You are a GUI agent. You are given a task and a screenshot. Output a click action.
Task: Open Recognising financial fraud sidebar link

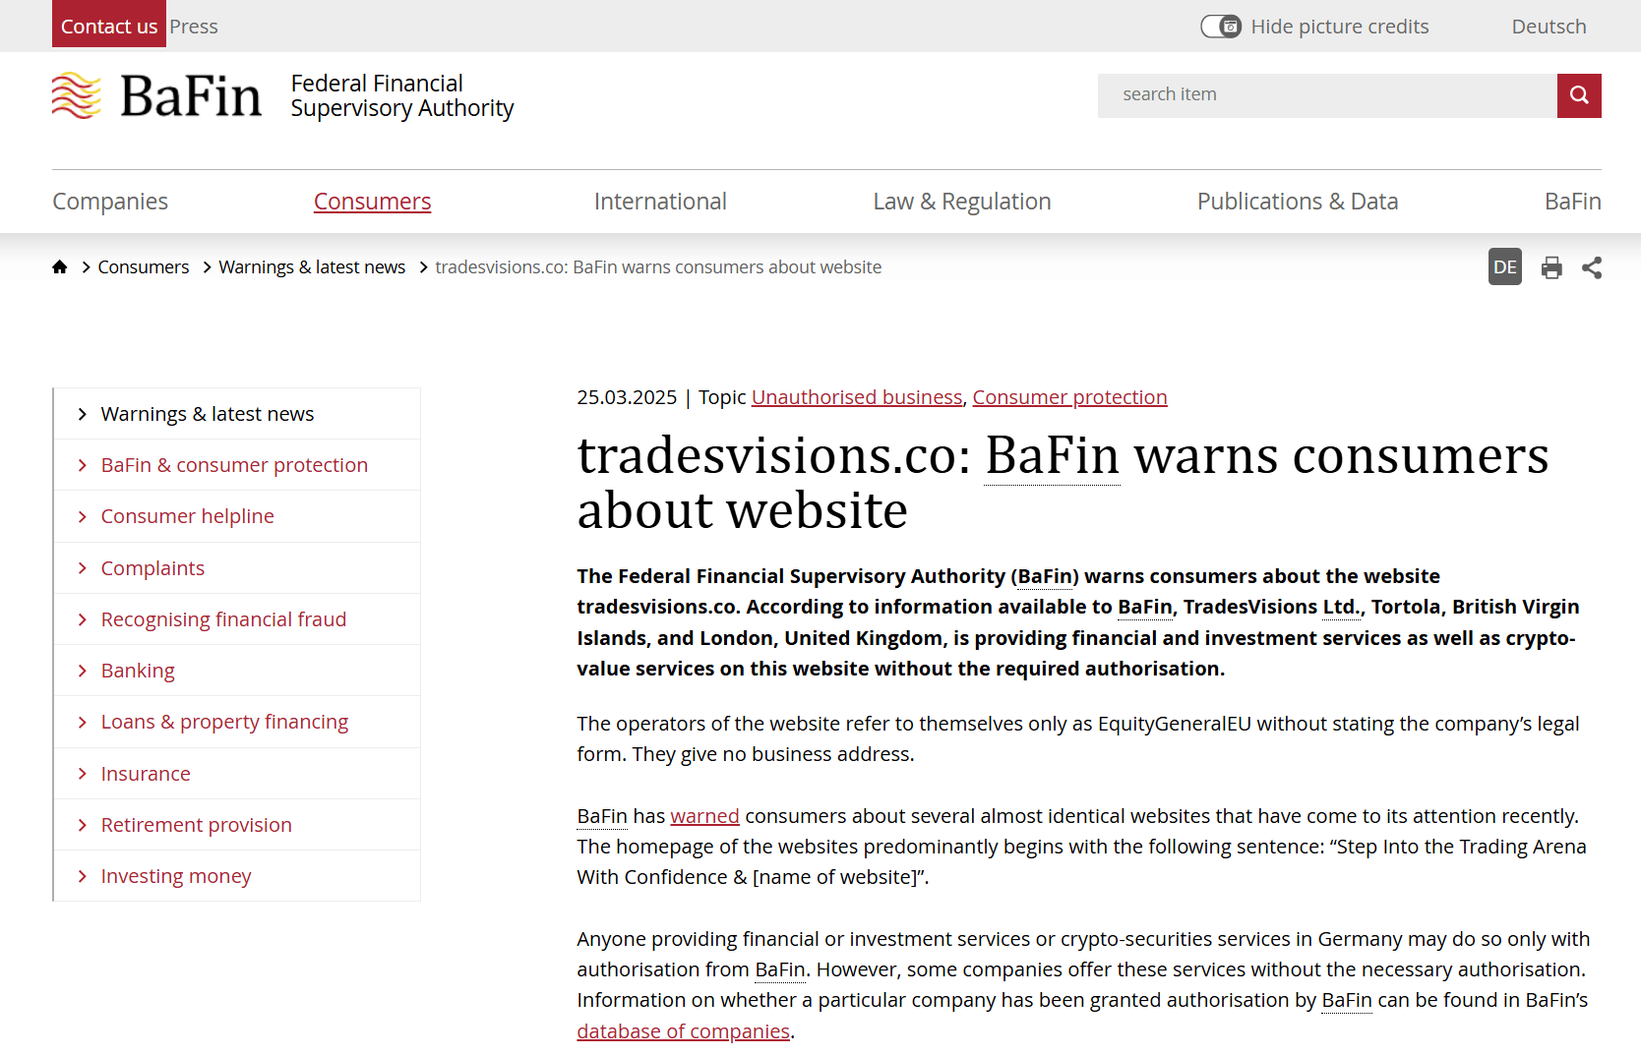click(223, 619)
